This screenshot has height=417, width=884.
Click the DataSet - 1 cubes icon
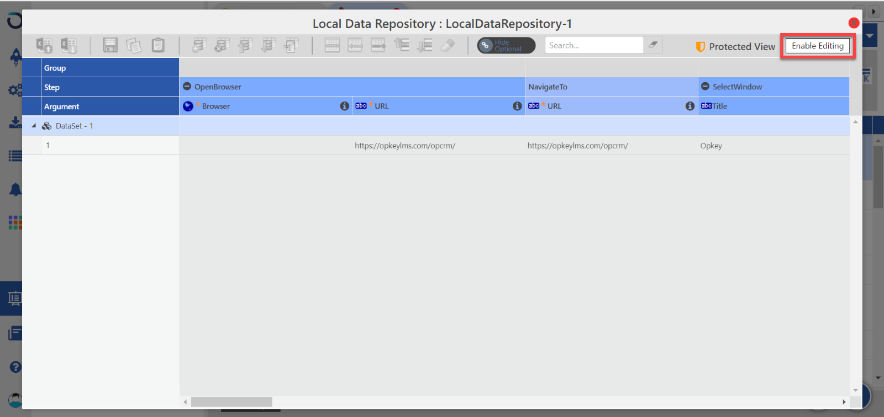pyautogui.click(x=47, y=126)
